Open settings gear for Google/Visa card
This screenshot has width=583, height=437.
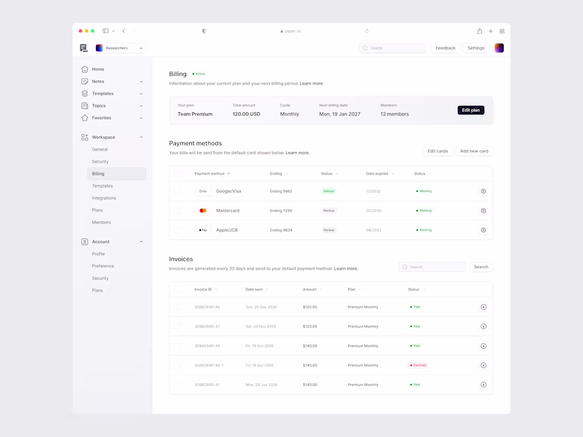[x=483, y=191]
